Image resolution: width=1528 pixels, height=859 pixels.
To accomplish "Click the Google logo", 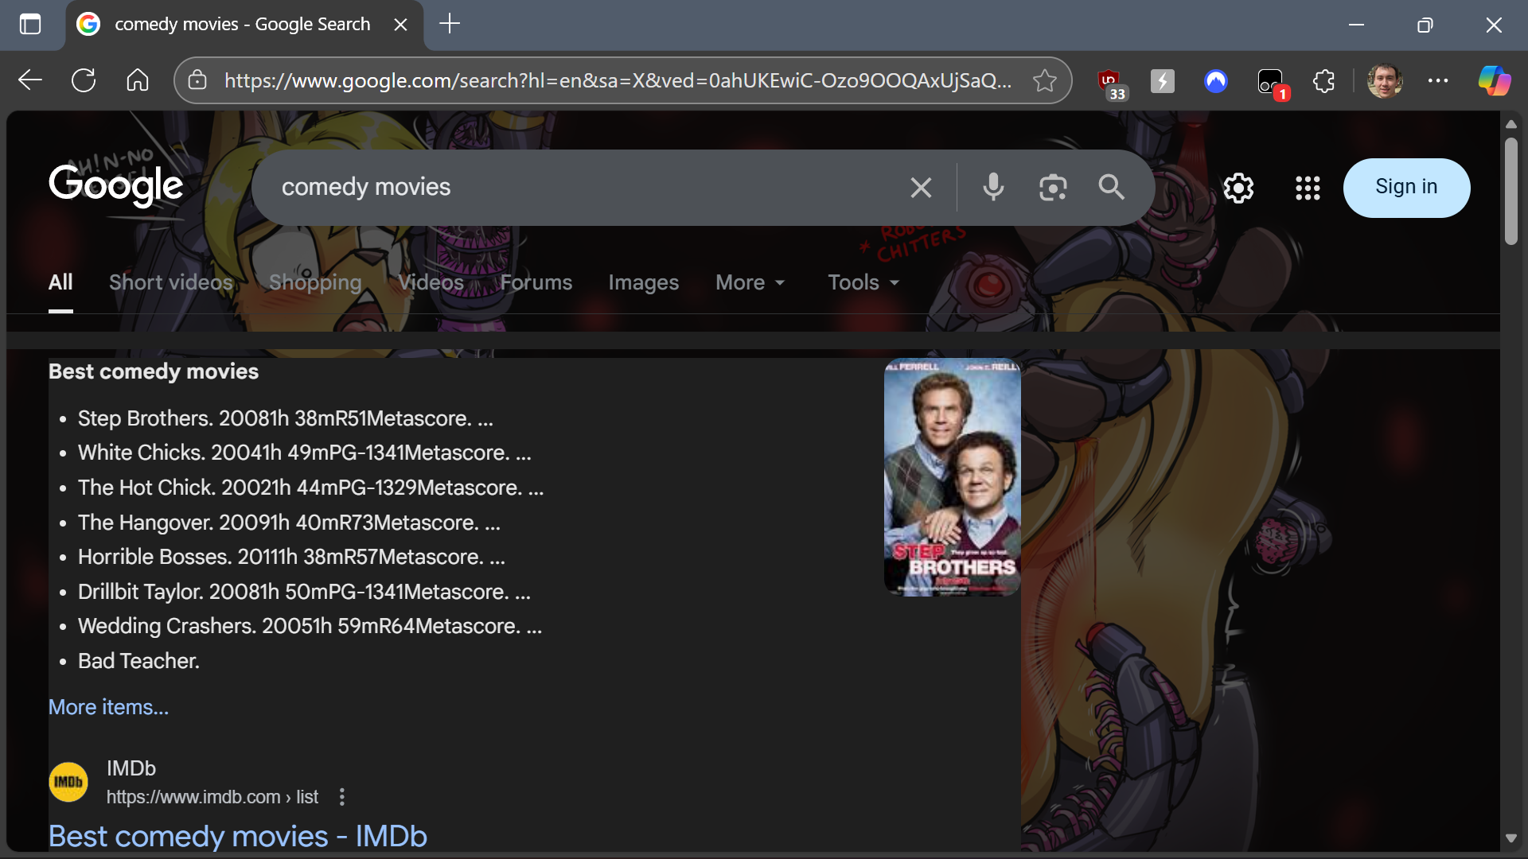I will coord(116,186).
